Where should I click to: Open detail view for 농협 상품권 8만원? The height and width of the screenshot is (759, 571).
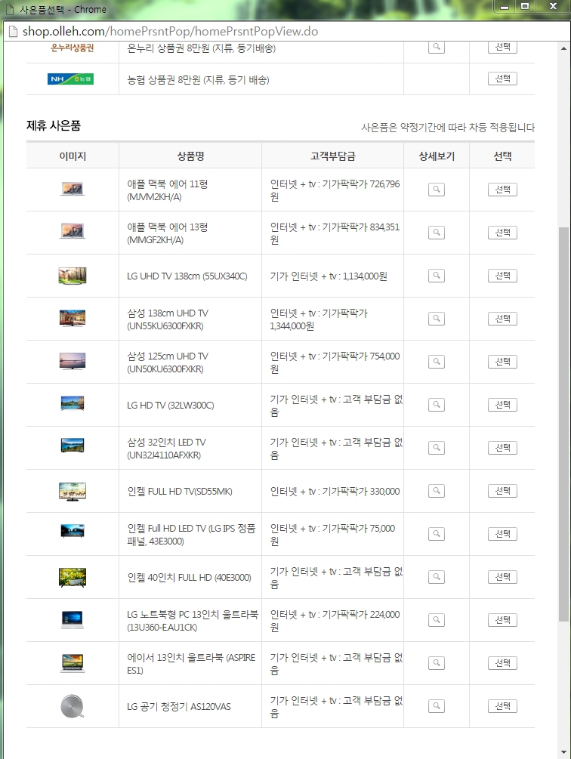coord(436,79)
